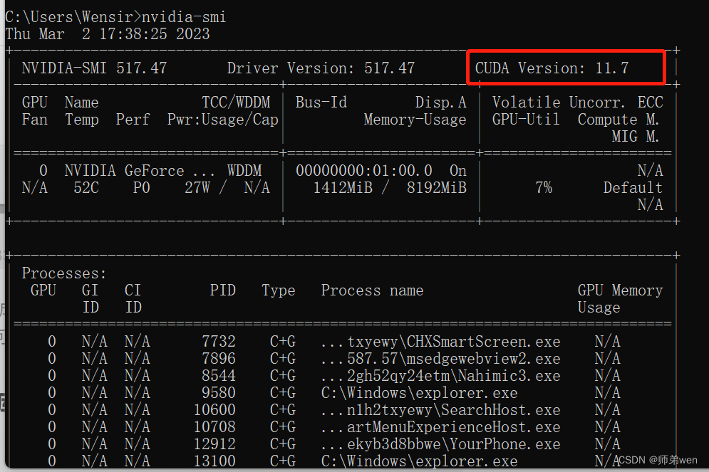Click PID 8544 in the process list
Viewport: 709px width, 472px height.
[219, 376]
